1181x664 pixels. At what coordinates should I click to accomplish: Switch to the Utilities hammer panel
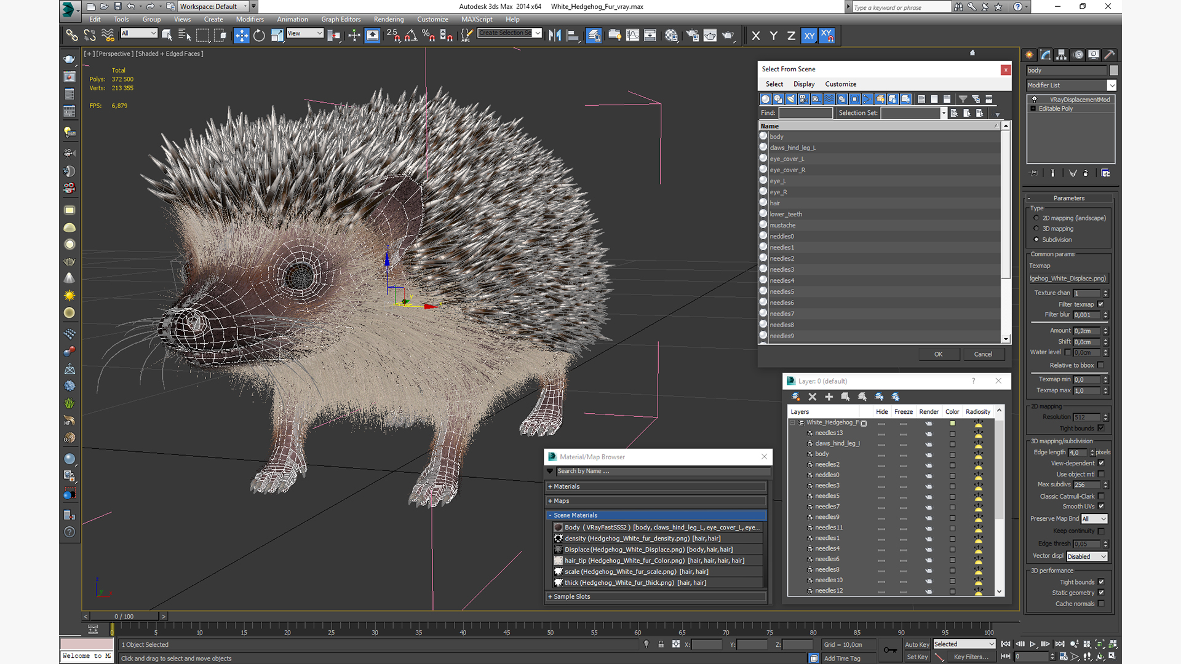pos(1110,55)
